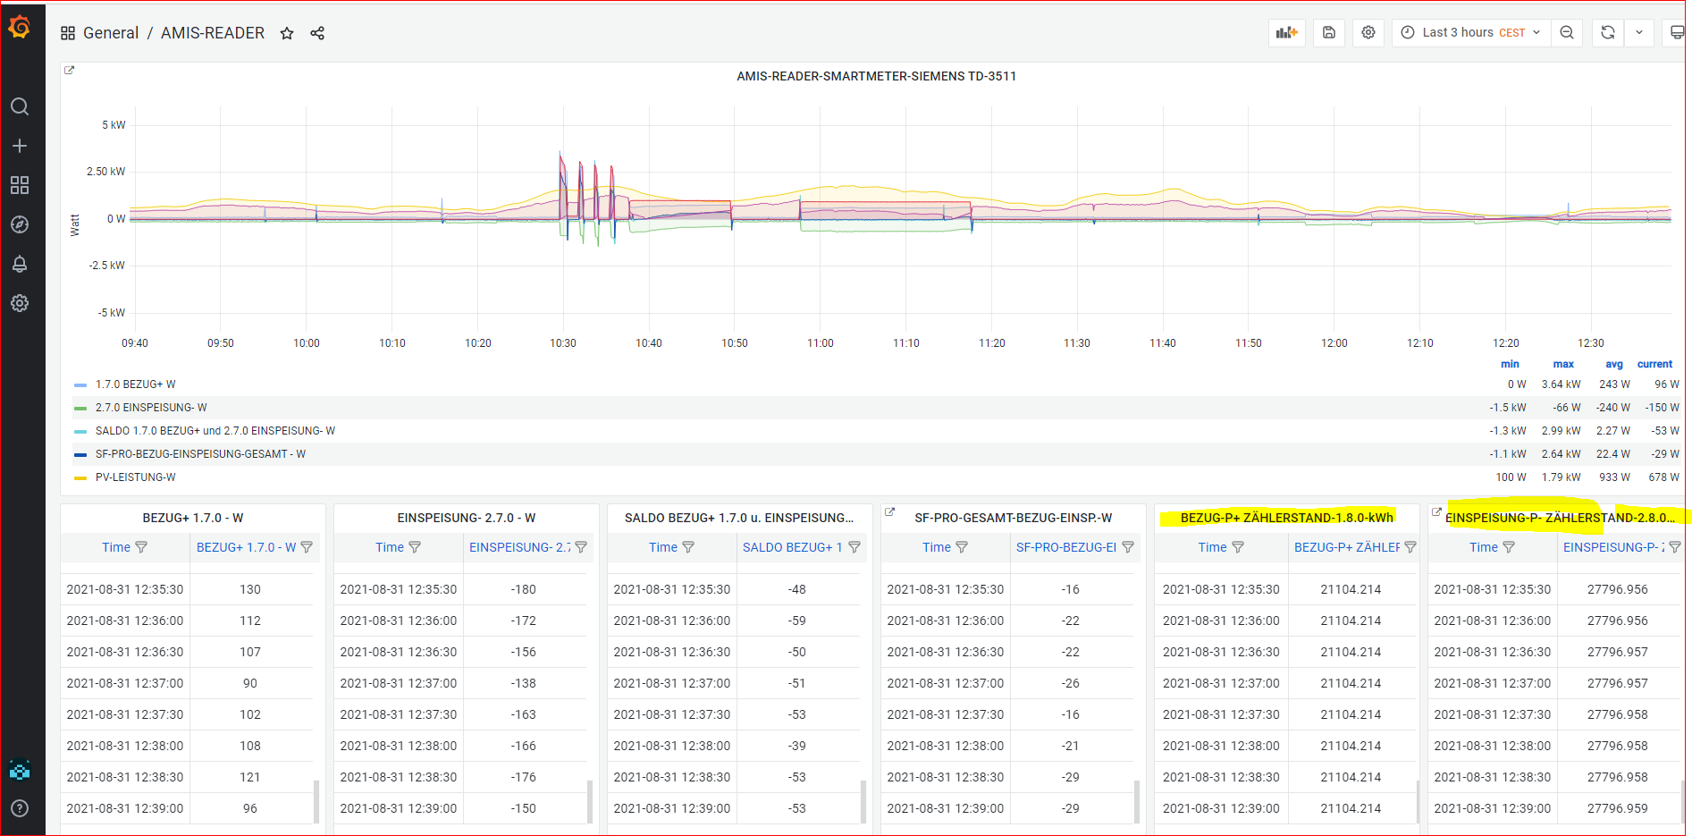Toggle 1.7.0 BEZUG+ W legend series
Viewport: 1692px width, 836px height.
[136, 384]
